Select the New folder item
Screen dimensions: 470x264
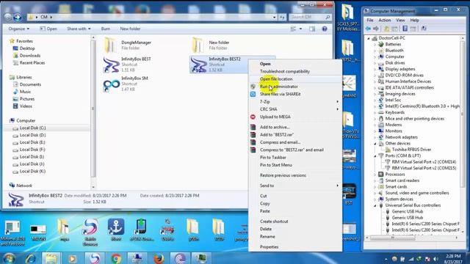tap(211, 45)
